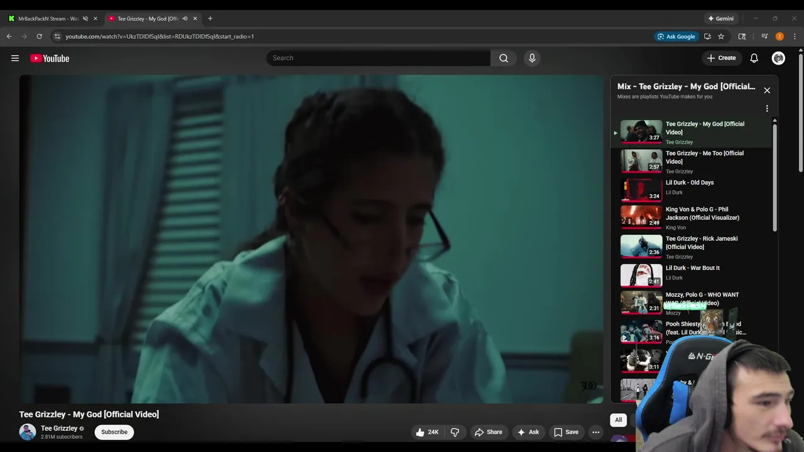Select the All filter chip

(x=619, y=420)
